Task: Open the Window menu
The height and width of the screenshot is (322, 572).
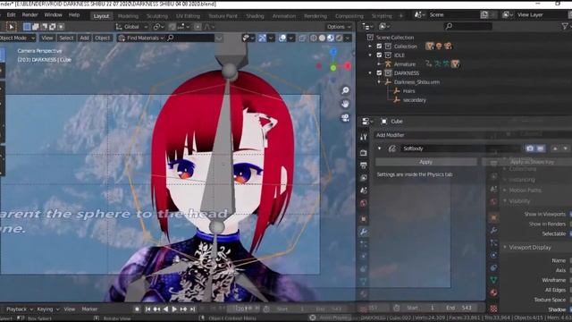Action: click(53, 15)
